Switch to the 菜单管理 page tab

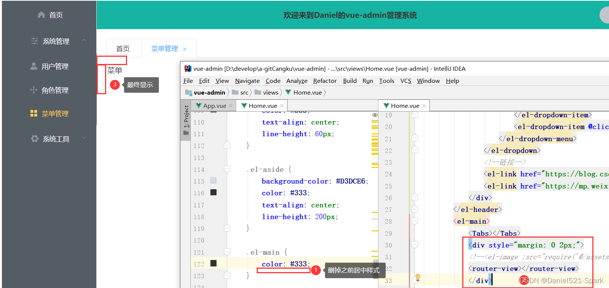coord(165,48)
